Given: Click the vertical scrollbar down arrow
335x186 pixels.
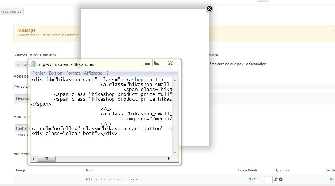Looking at the screenshot, I should tap(175, 153).
